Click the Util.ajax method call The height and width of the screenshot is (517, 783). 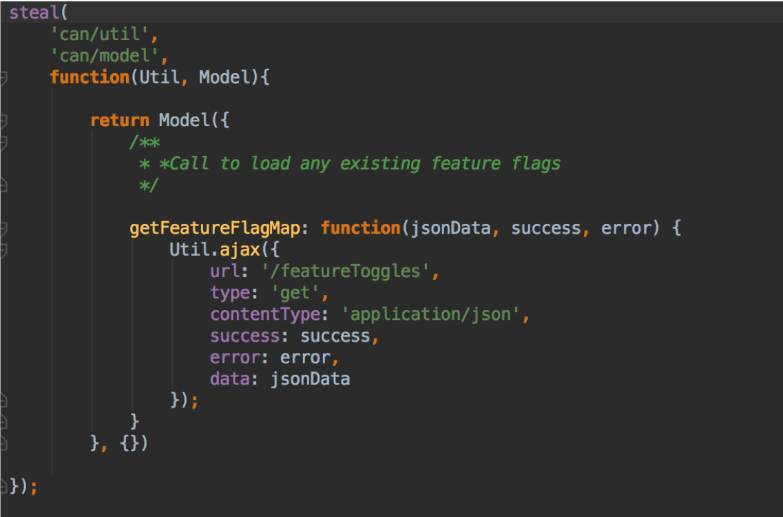[x=216, y=249]
